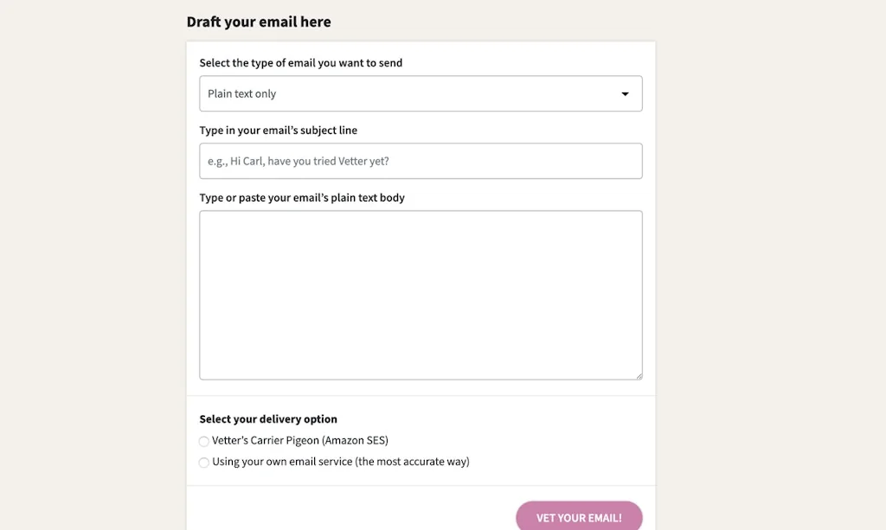Open the email type dropdown arrow
The width and height of the screenshot is (886, 530).
click(x=625, y=94)
